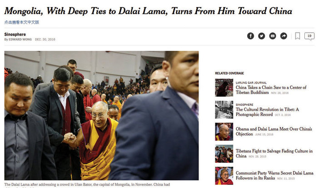Bookmark this article with the save icon
The image size is (318, 188).
click(x=297, y=36)
